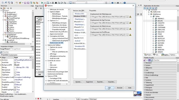This screenshot has width=179, height=100.
Task: Click the first-record navigator button on the form
Action: pyautogui.click(x=39, y=74)
